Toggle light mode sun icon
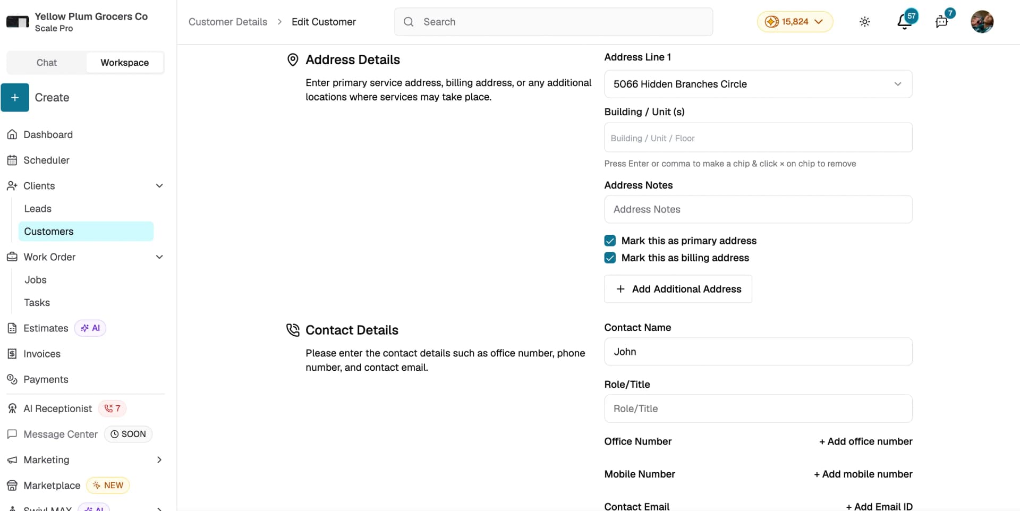 (865, 22)
